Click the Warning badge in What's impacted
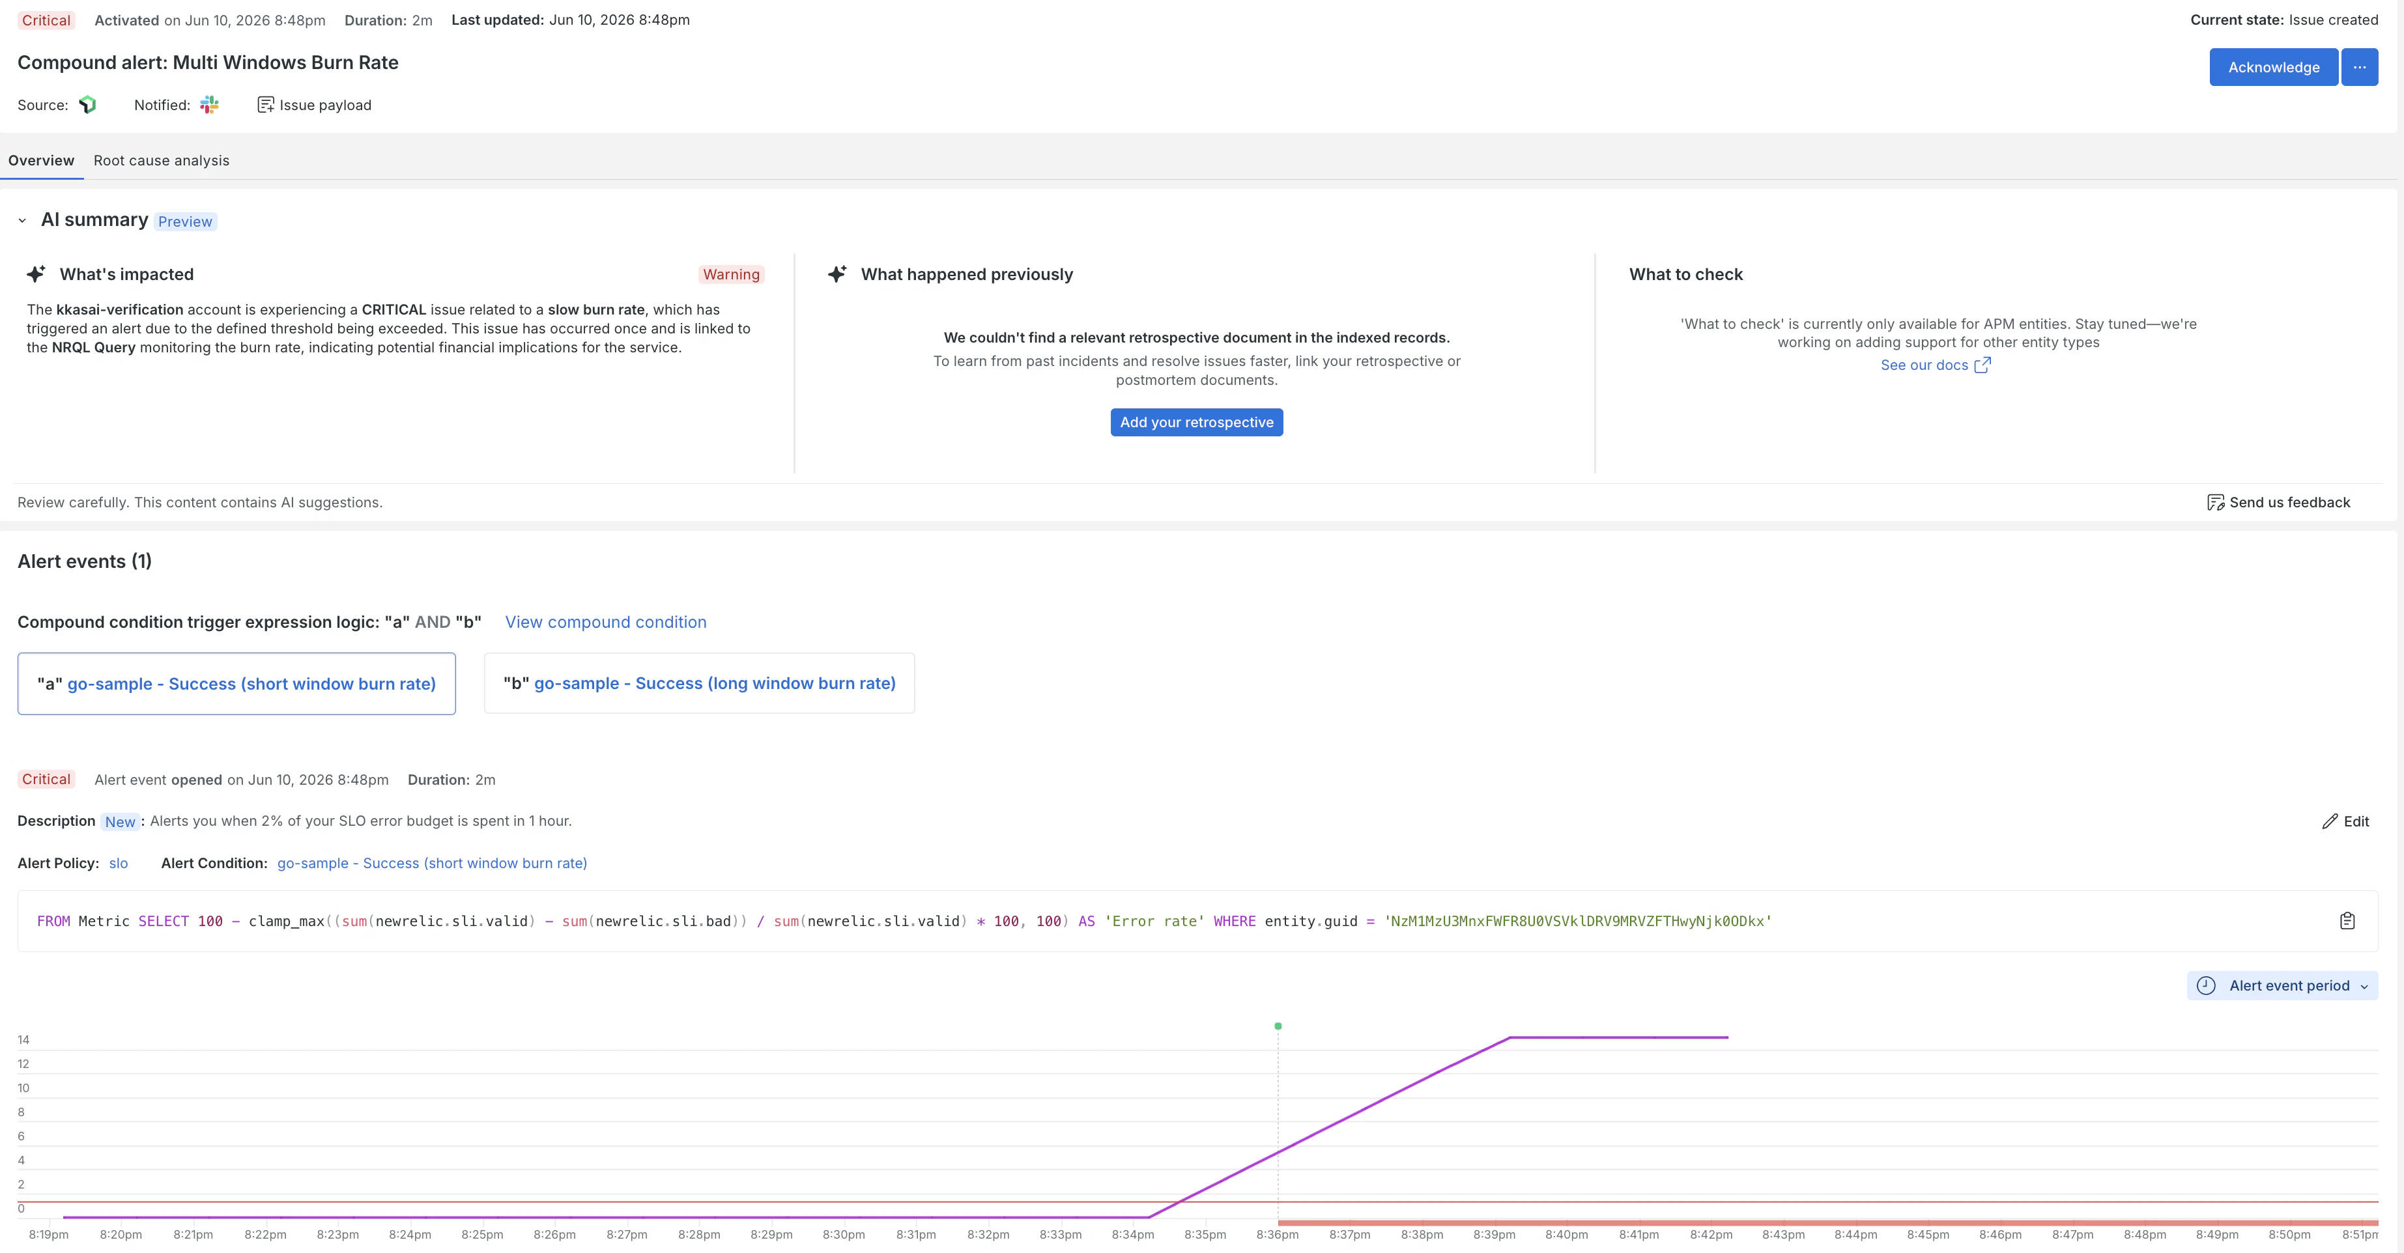The height and width of the screenshot is (1253, 2404). [x=731, y=274]
